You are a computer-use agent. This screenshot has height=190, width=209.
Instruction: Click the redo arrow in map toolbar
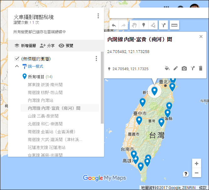point(123,25)
